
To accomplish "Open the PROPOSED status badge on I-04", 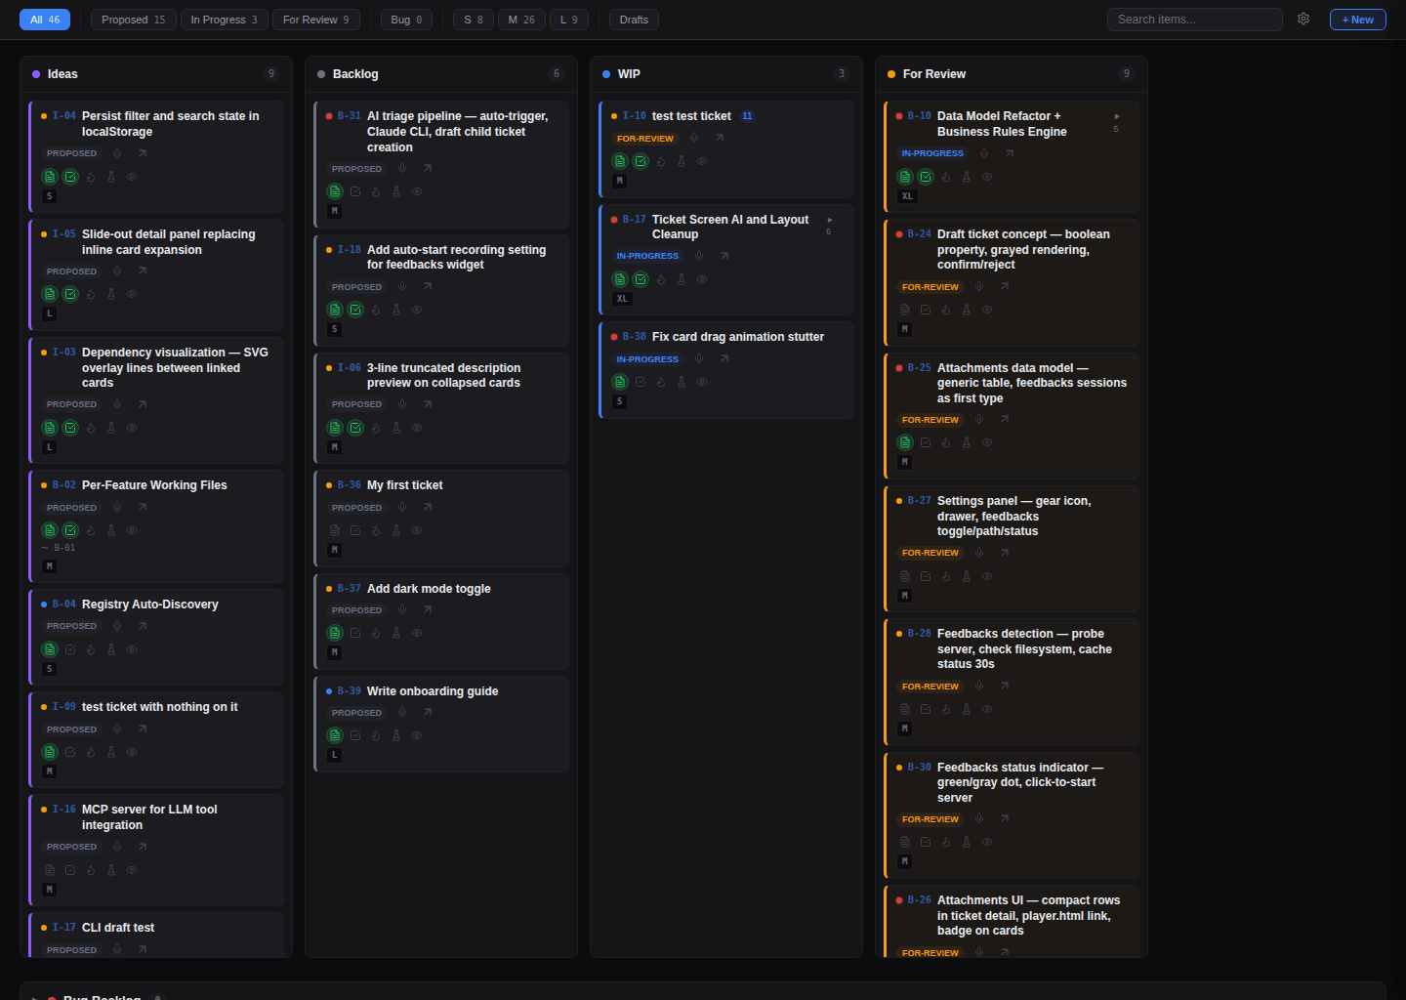I will point(72,153).
